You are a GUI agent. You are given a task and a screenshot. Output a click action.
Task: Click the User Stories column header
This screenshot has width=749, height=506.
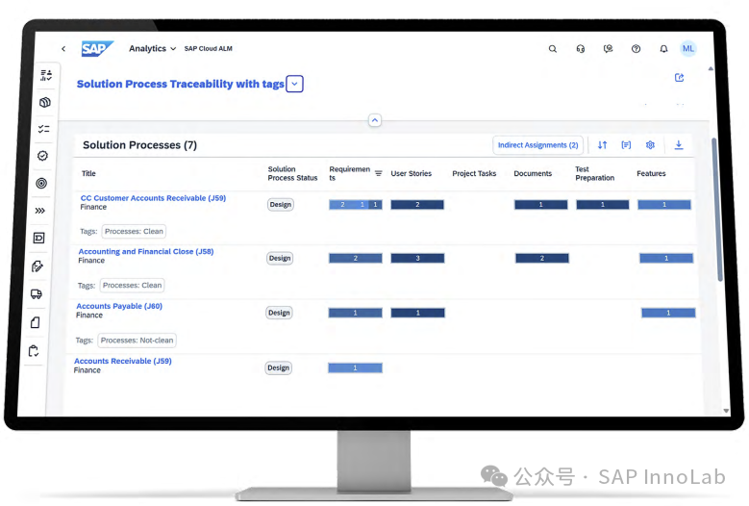411,173
